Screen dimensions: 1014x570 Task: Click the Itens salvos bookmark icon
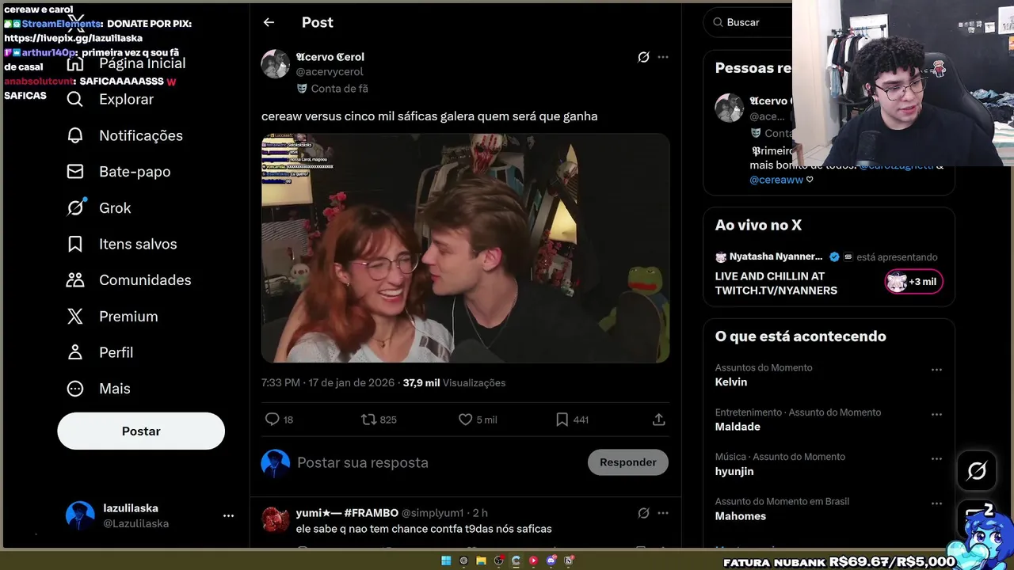[75, 244]
